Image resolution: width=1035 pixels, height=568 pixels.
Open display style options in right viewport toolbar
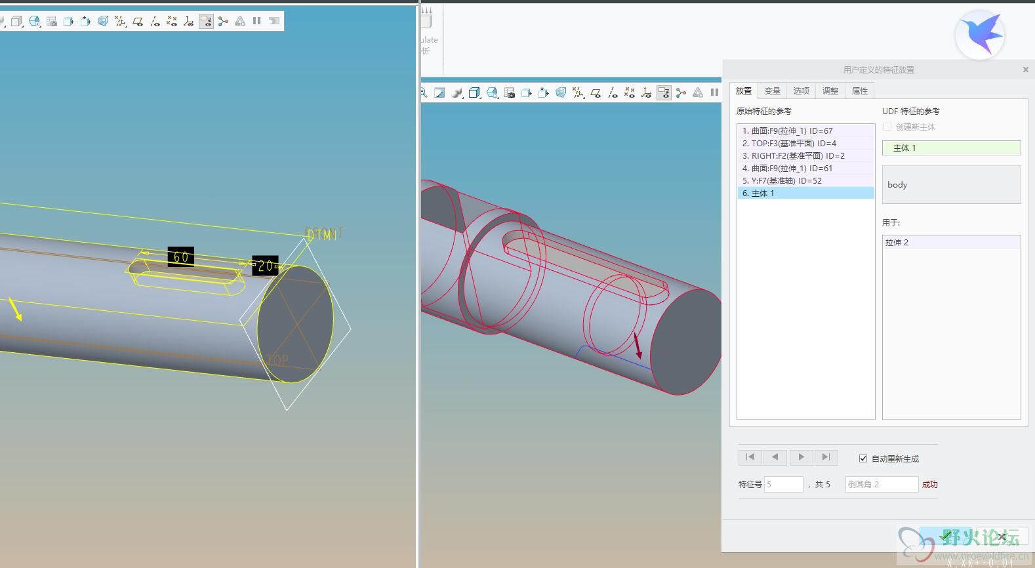(x=475, y=93)
